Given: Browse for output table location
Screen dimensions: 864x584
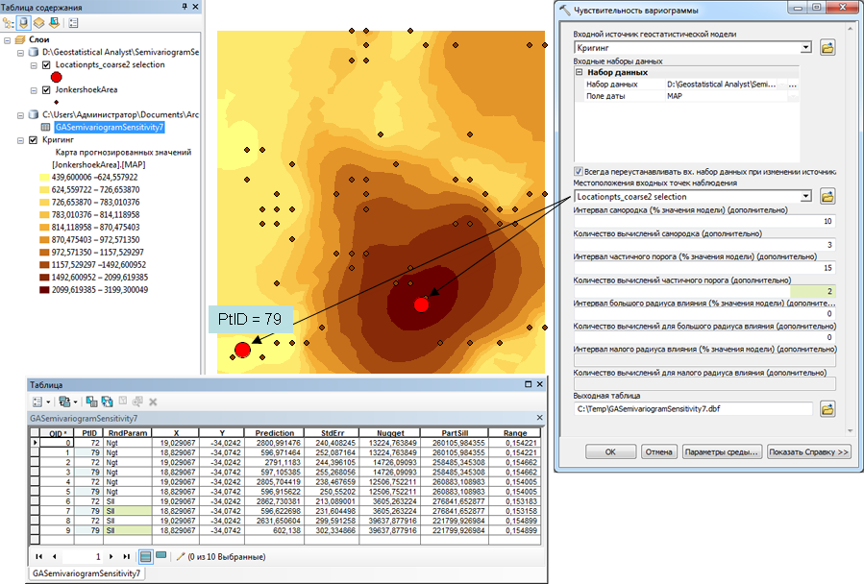Looking at the screenshot, I should (827, 409).
